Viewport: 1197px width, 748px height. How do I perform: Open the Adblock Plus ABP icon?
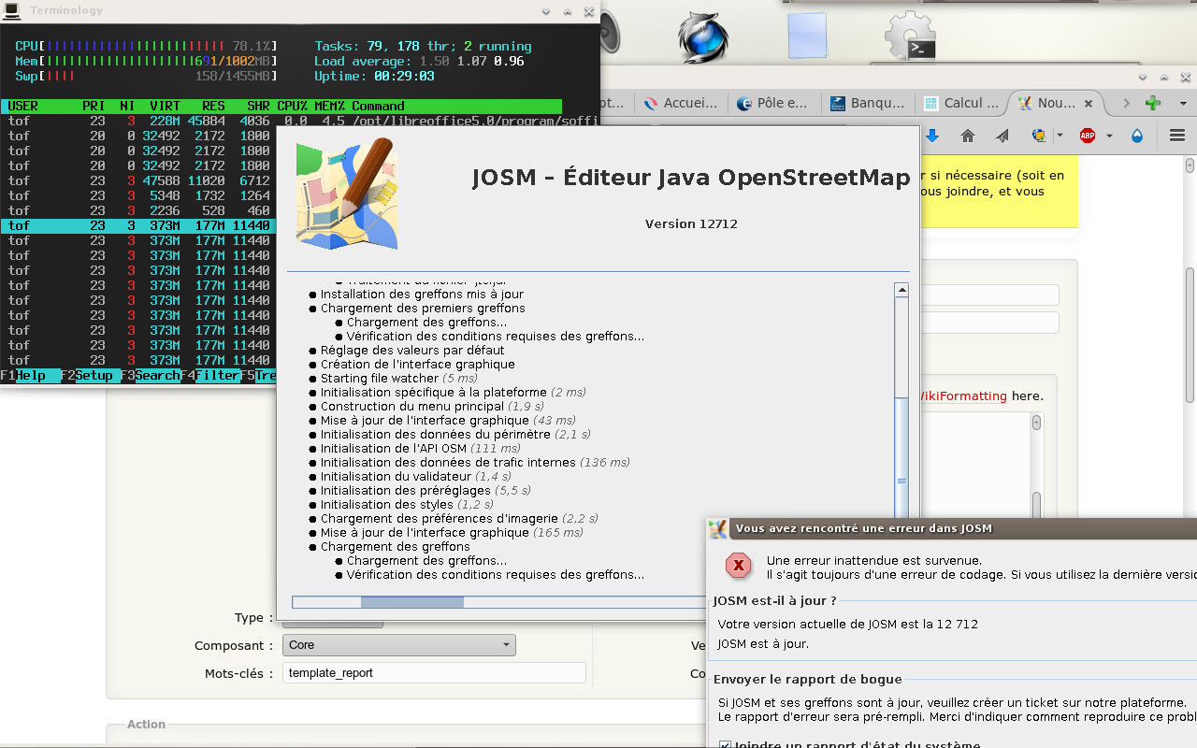click(x=1088, y=136)
